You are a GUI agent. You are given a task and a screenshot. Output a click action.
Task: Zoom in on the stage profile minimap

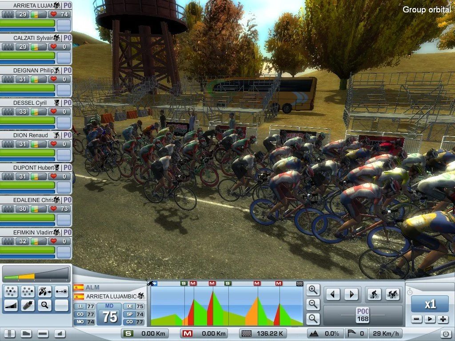click(x=313, y=289)
